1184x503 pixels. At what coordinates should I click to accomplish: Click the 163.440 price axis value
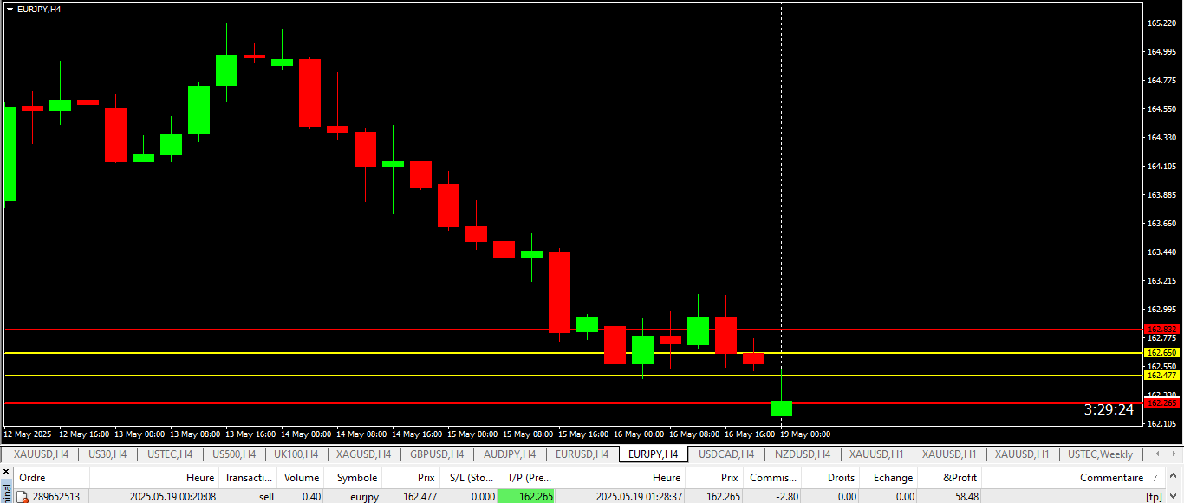tap(1161, 252)
